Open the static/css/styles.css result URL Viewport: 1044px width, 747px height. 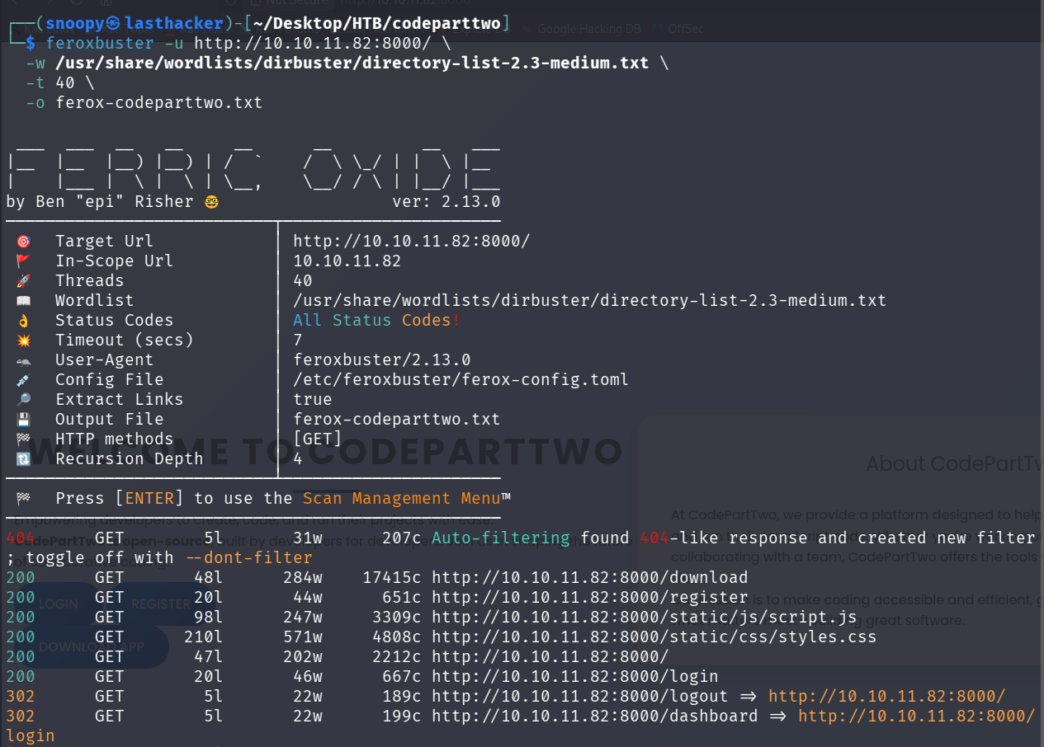[654, 637]
